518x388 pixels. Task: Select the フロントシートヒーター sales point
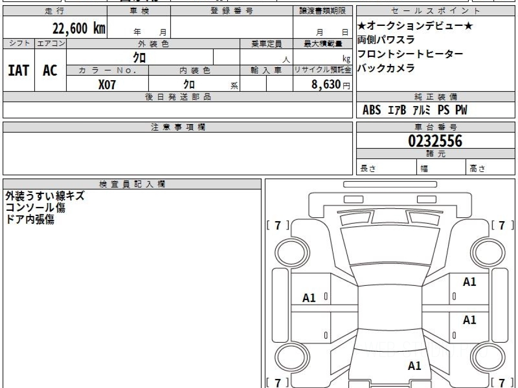tap(410, 54)
